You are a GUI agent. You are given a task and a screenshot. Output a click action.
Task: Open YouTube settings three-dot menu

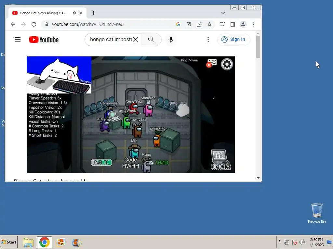click(208, 39)
